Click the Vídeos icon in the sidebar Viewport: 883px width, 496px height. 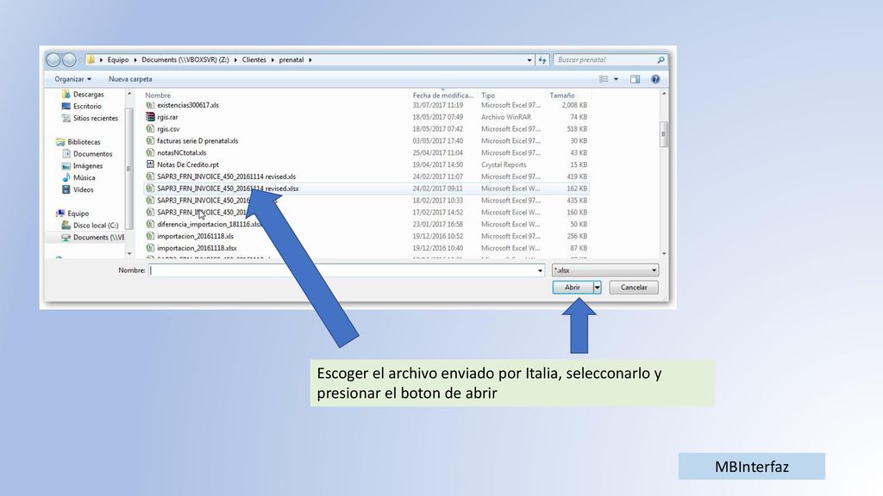(x=66, y=189)
